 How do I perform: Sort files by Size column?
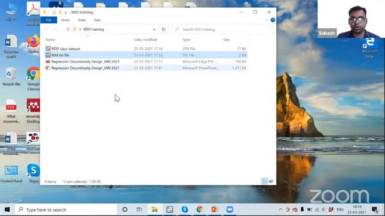[226, 40]
